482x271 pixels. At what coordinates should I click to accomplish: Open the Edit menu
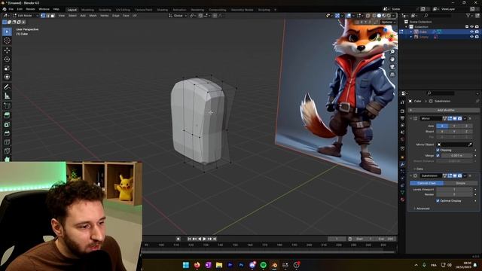tap(20, 9)
